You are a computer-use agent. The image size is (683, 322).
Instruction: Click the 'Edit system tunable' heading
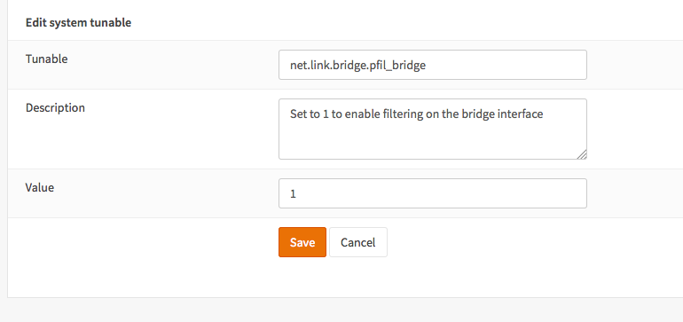78,23
